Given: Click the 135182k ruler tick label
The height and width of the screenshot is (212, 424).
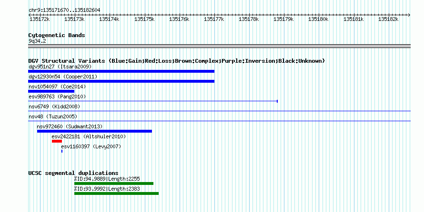Looking at the screenshot, I should (388, 19).
